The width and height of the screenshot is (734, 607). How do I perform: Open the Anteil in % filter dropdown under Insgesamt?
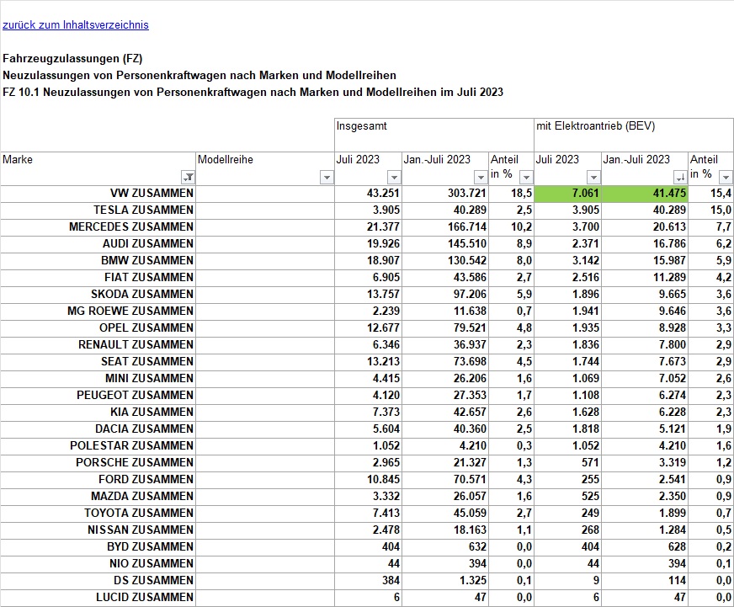[x=526, y=177]
